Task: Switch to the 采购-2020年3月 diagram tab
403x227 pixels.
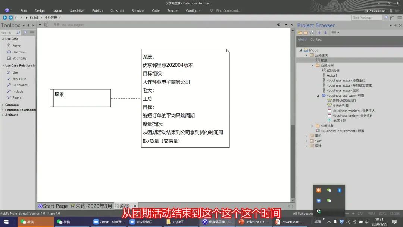Action: coord(91,206)
